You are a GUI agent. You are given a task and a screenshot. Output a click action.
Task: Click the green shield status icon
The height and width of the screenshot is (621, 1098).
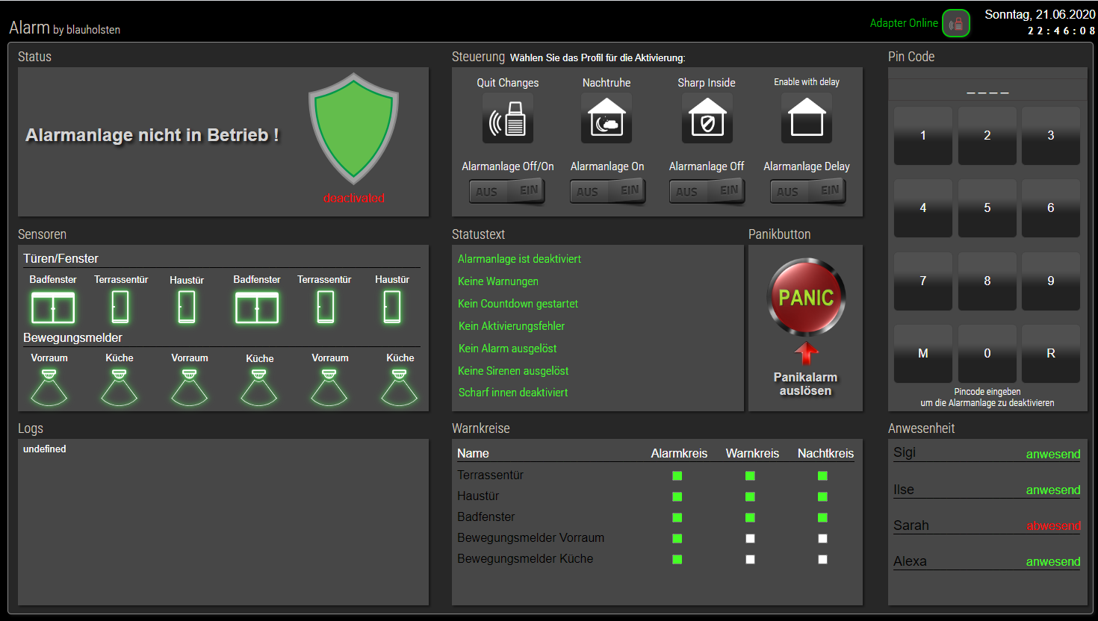pos(353,128)
